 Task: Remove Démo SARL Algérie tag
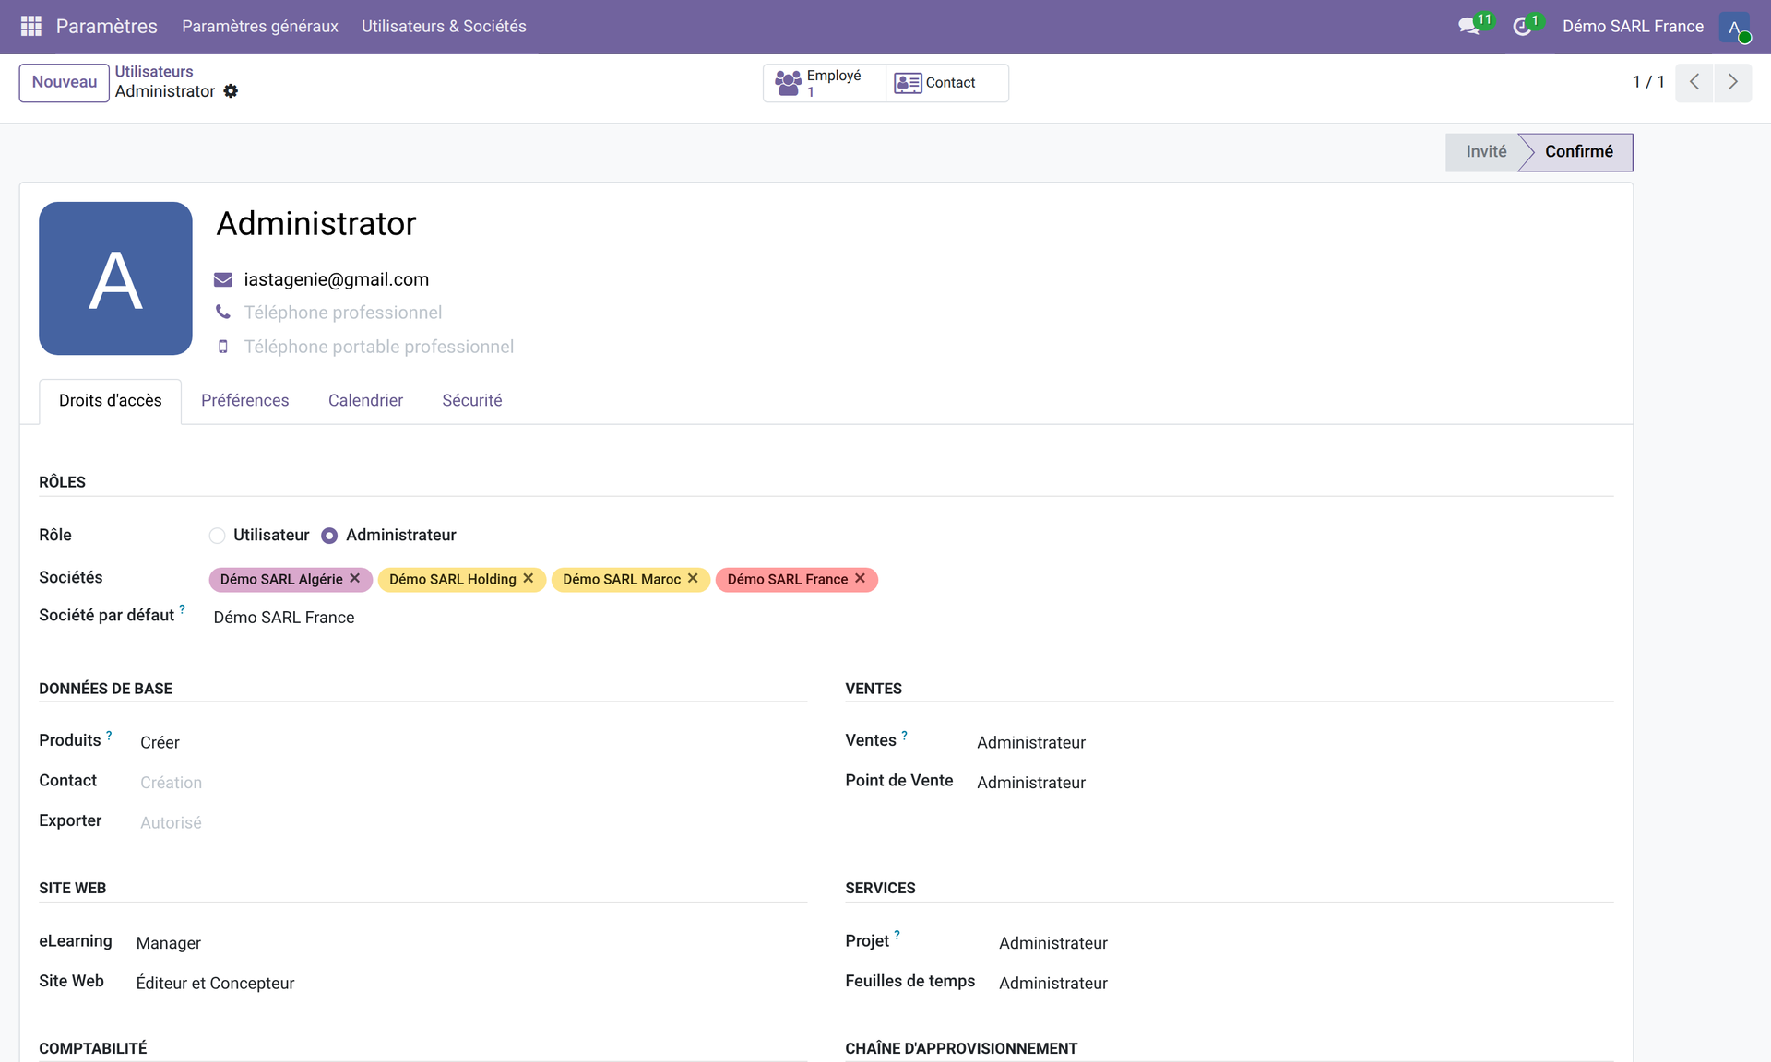tap(354, 578)
